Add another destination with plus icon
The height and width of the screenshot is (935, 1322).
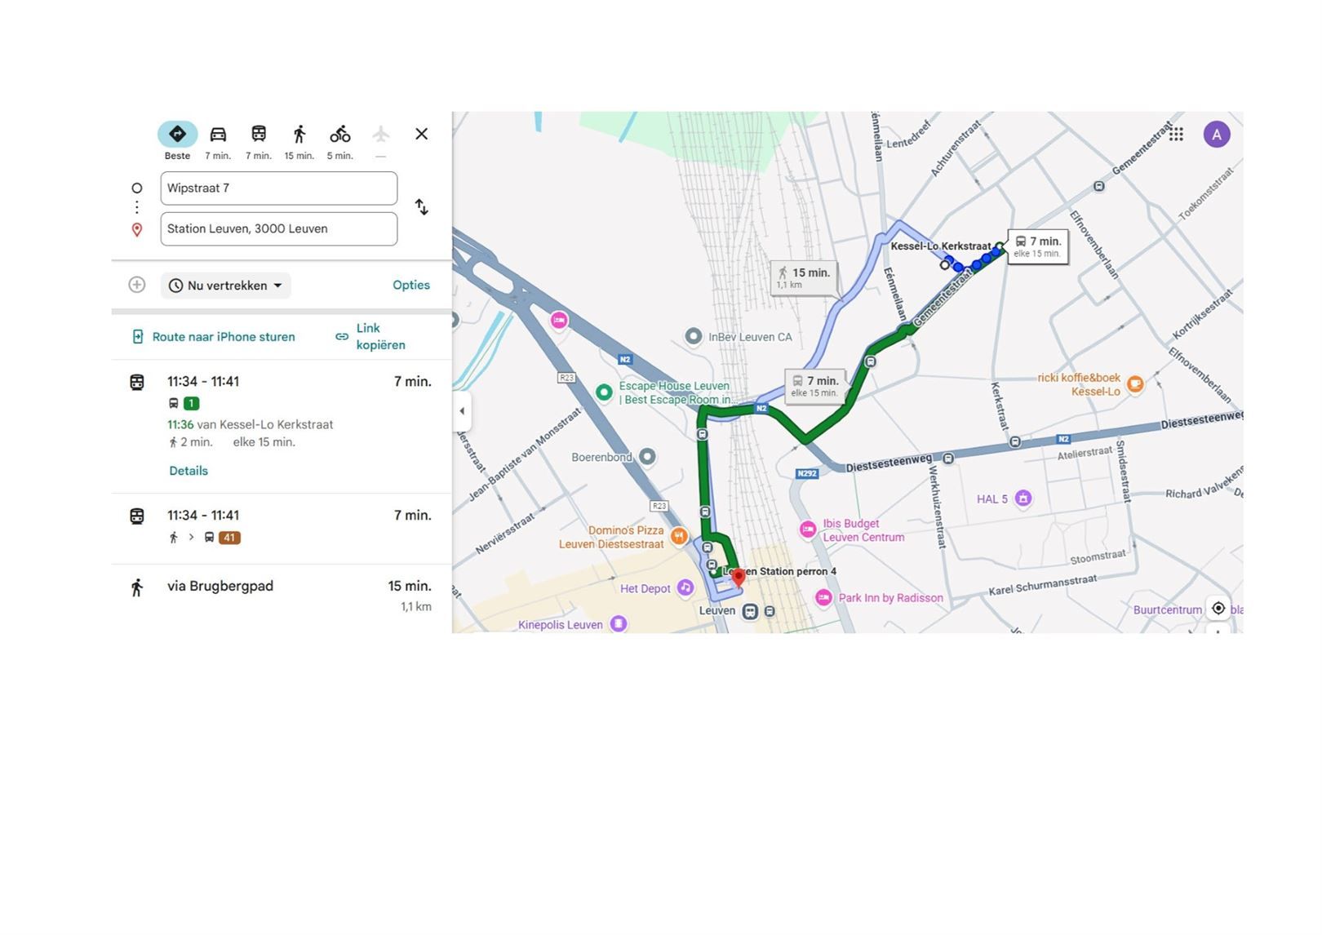click(x=137, y=285)
